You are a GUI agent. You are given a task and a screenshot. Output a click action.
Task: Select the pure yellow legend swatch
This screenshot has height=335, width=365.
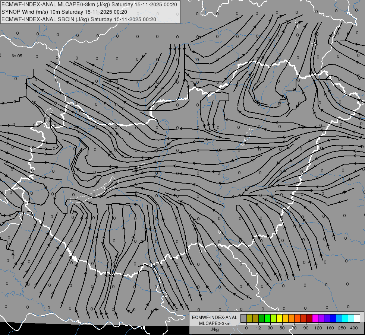(x=279, y=318)
